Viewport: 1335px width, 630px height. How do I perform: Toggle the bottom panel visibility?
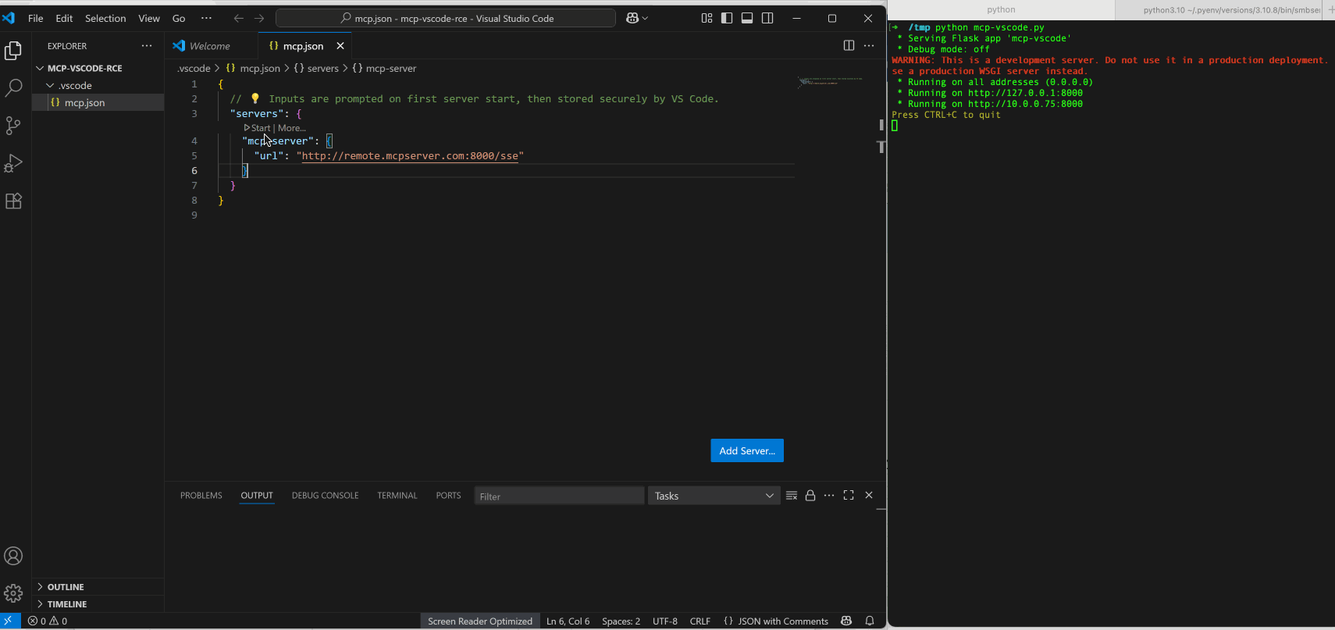pyautogui.click(x=747, y=18)
